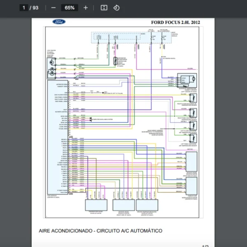The width and height of the screenshot is (247, 247).
Task: Click the zoom out minus button
Action: [x=54, y=8]
